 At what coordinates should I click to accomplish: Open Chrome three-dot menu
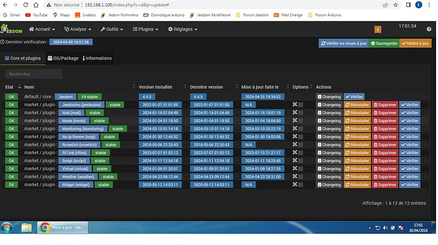tap(429, 4)
